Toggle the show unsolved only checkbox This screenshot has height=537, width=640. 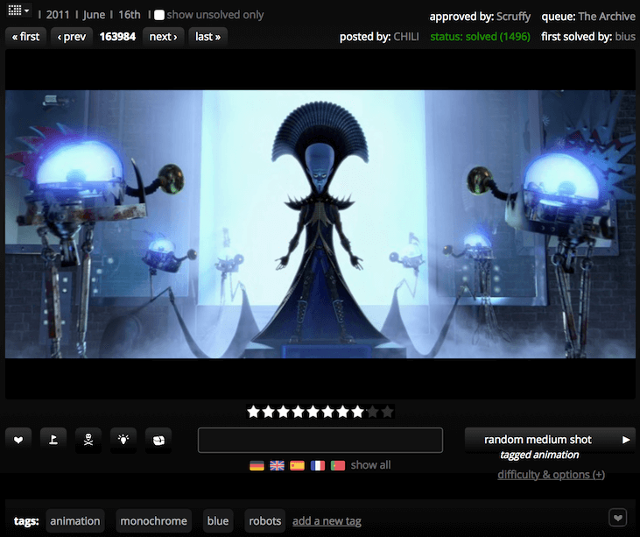click(x=159, y=15)
